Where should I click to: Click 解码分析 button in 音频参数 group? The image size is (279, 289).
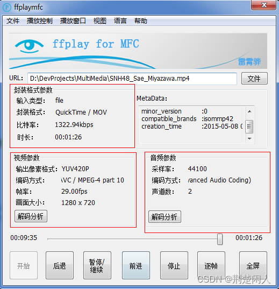pos(164,217)
